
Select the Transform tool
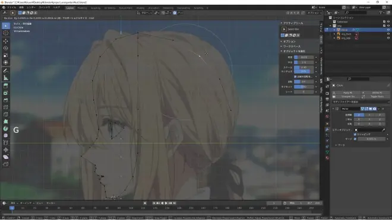(6, 62)
